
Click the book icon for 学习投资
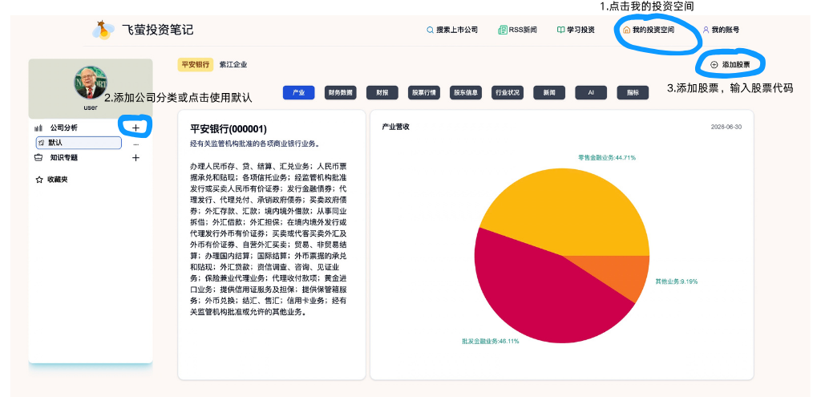pyautogui.click(x=560, y=30)
